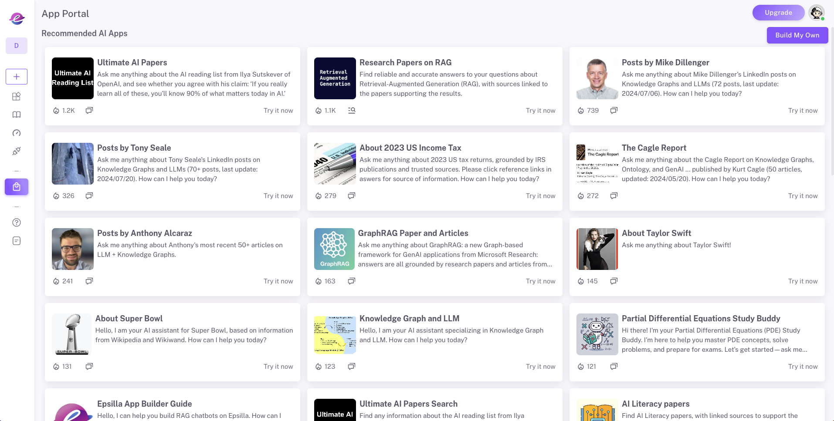
Task: Open the D workspace avatar
Action: (17, 46)
